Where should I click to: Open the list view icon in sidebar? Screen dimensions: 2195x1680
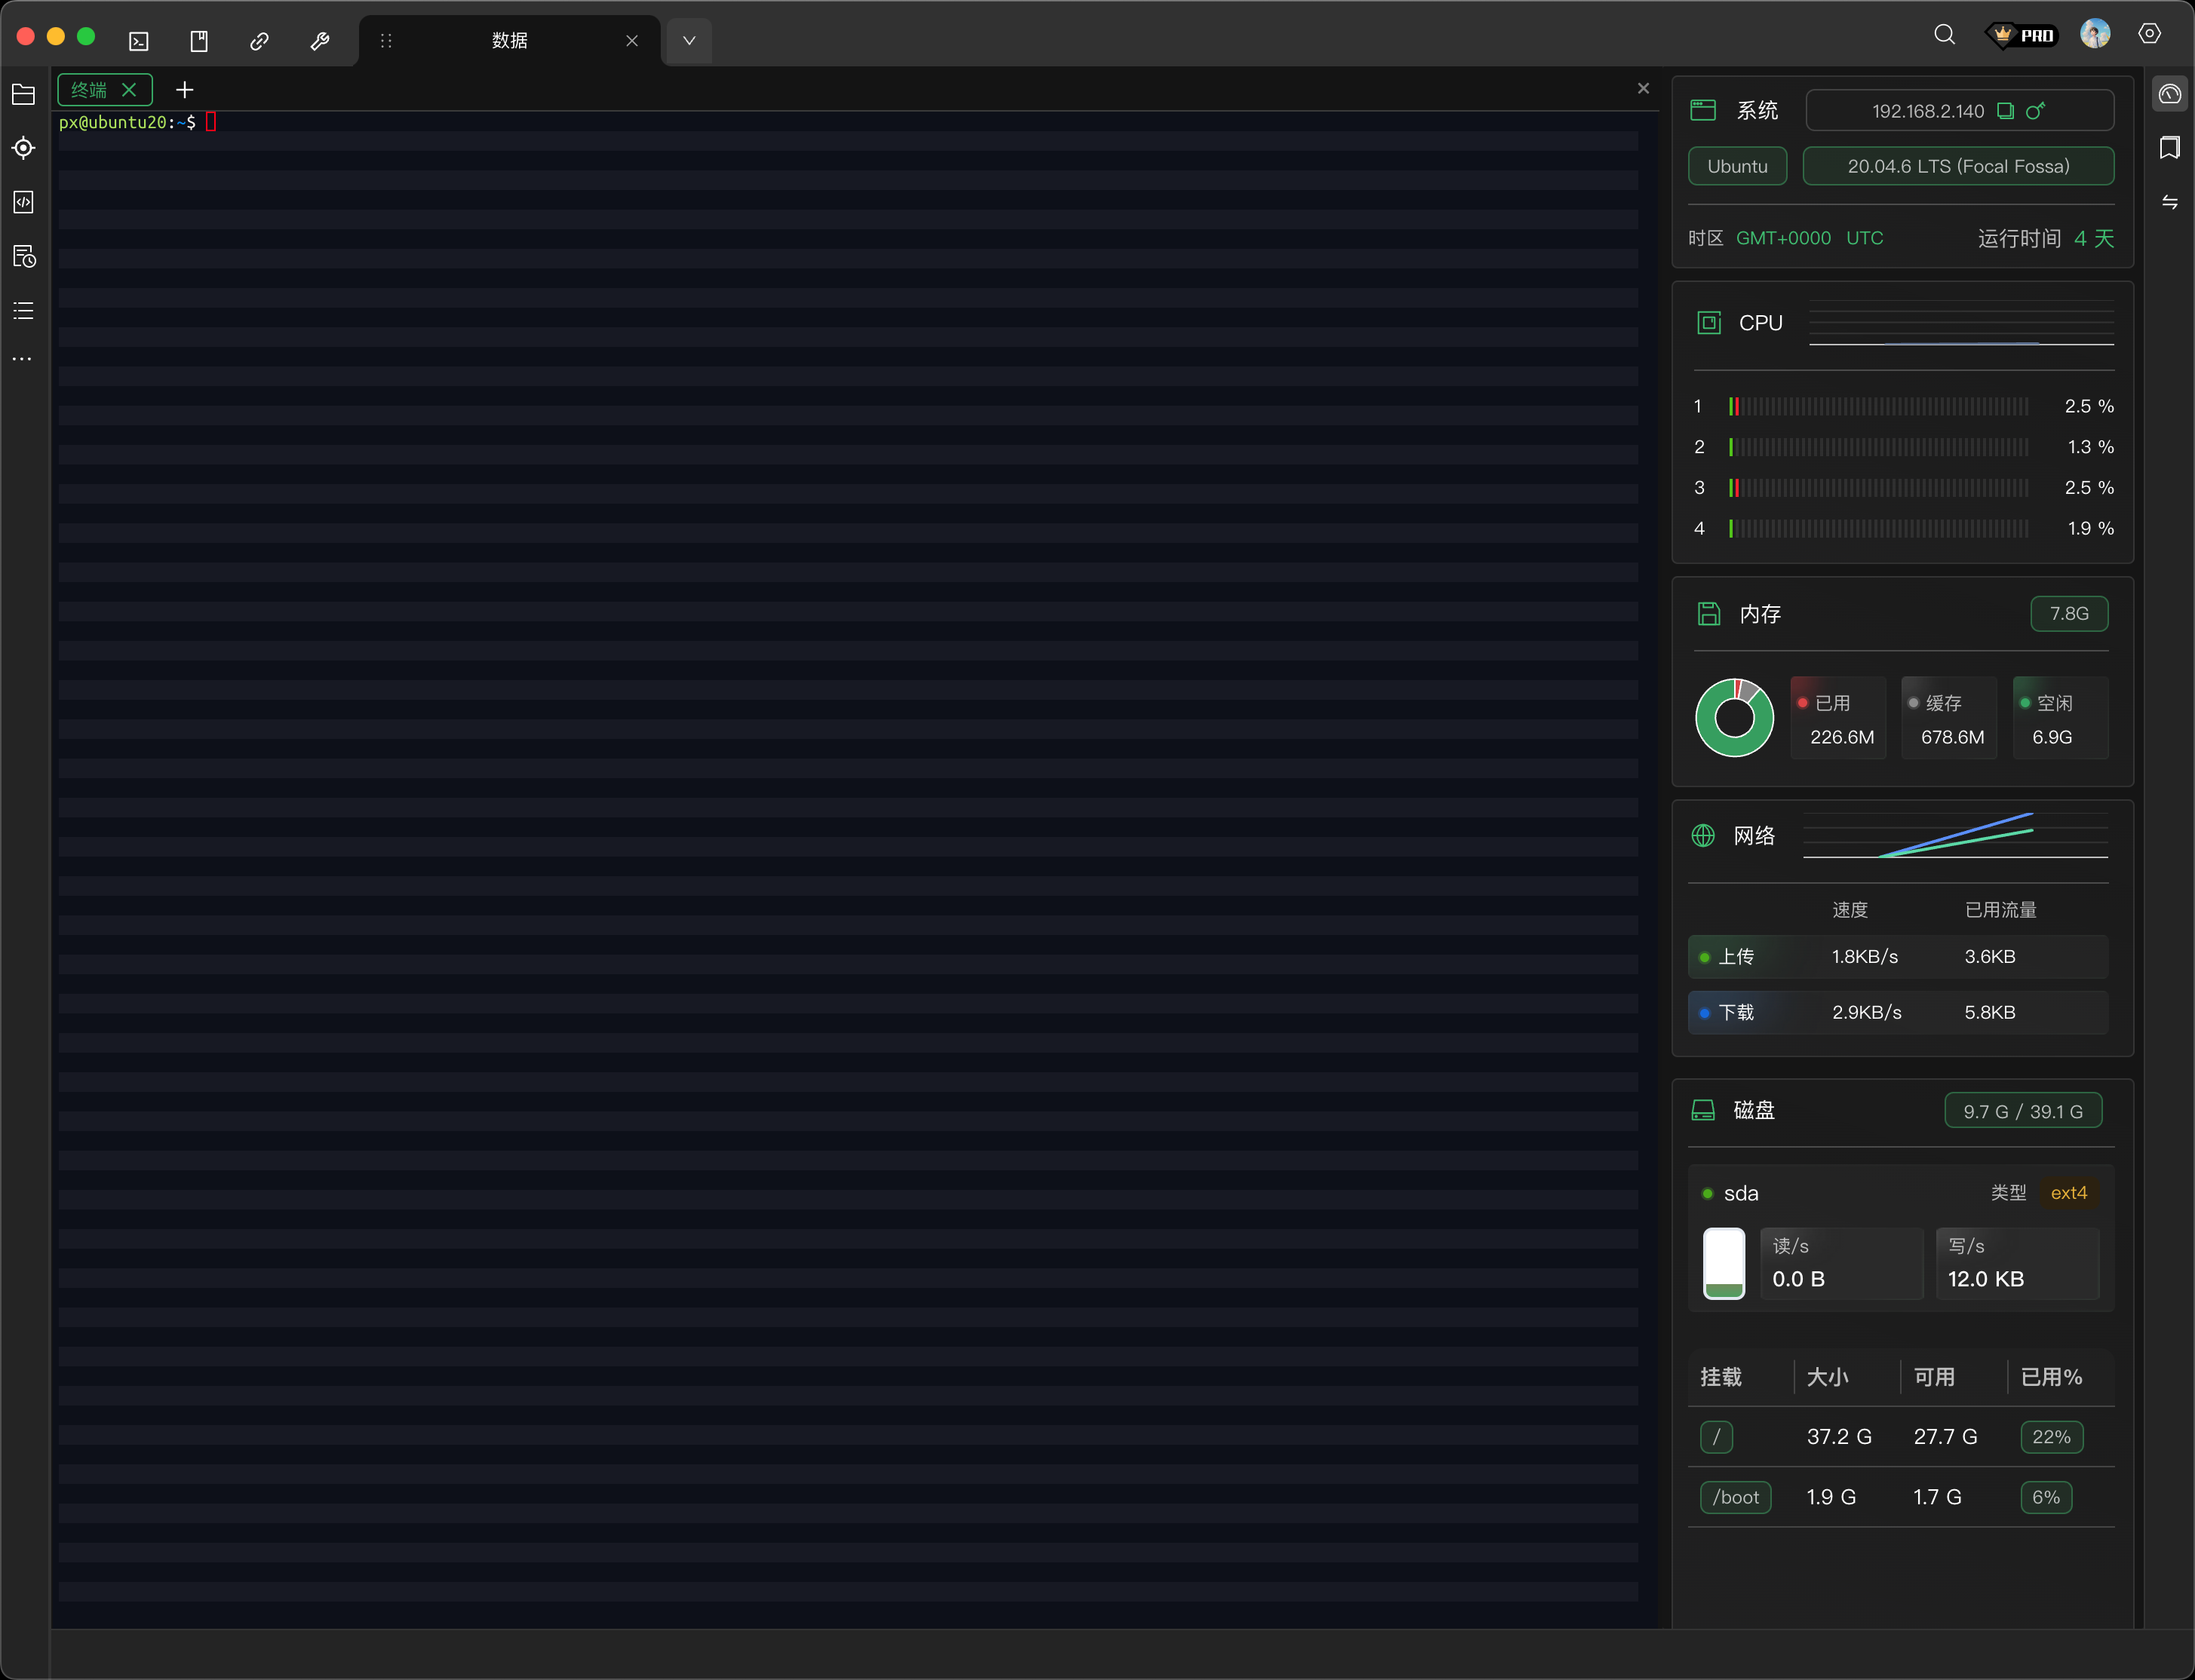(23, 311)
